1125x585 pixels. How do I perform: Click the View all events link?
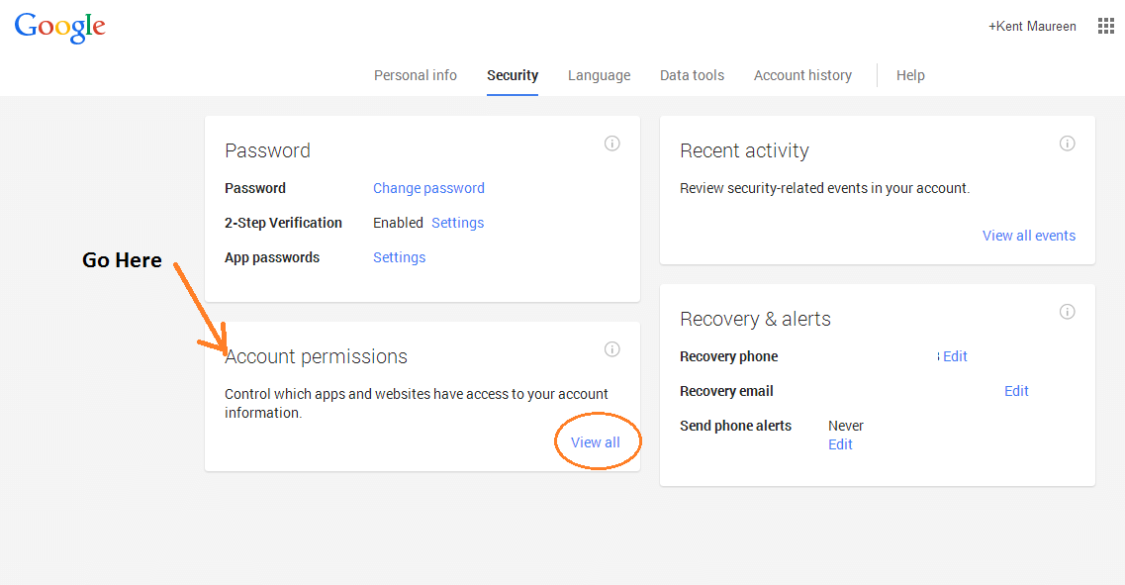[x=1028, y=236]
